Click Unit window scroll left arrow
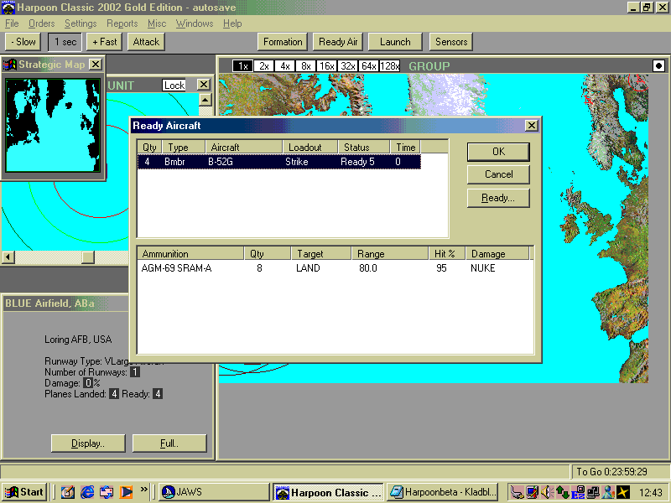This screenshot has height=503, width=671. pos(8,257)
